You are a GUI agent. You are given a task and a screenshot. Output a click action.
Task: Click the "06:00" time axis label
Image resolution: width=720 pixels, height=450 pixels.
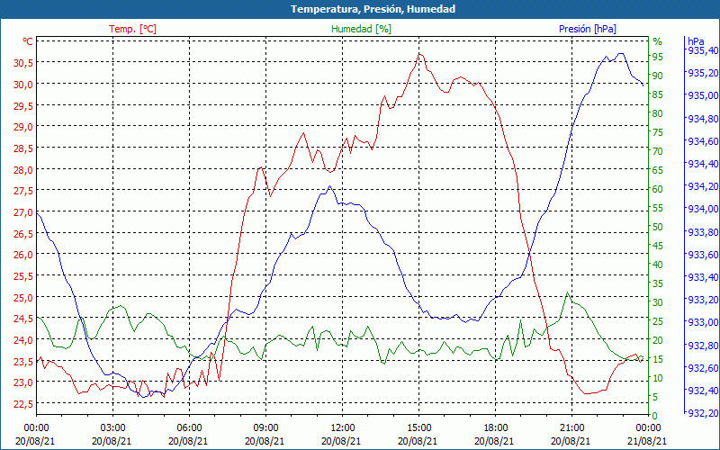[x=189, y=428]
